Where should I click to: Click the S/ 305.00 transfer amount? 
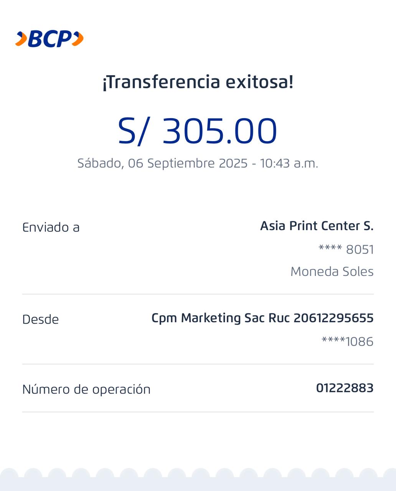pyautogui.click(x=197, y=131)
